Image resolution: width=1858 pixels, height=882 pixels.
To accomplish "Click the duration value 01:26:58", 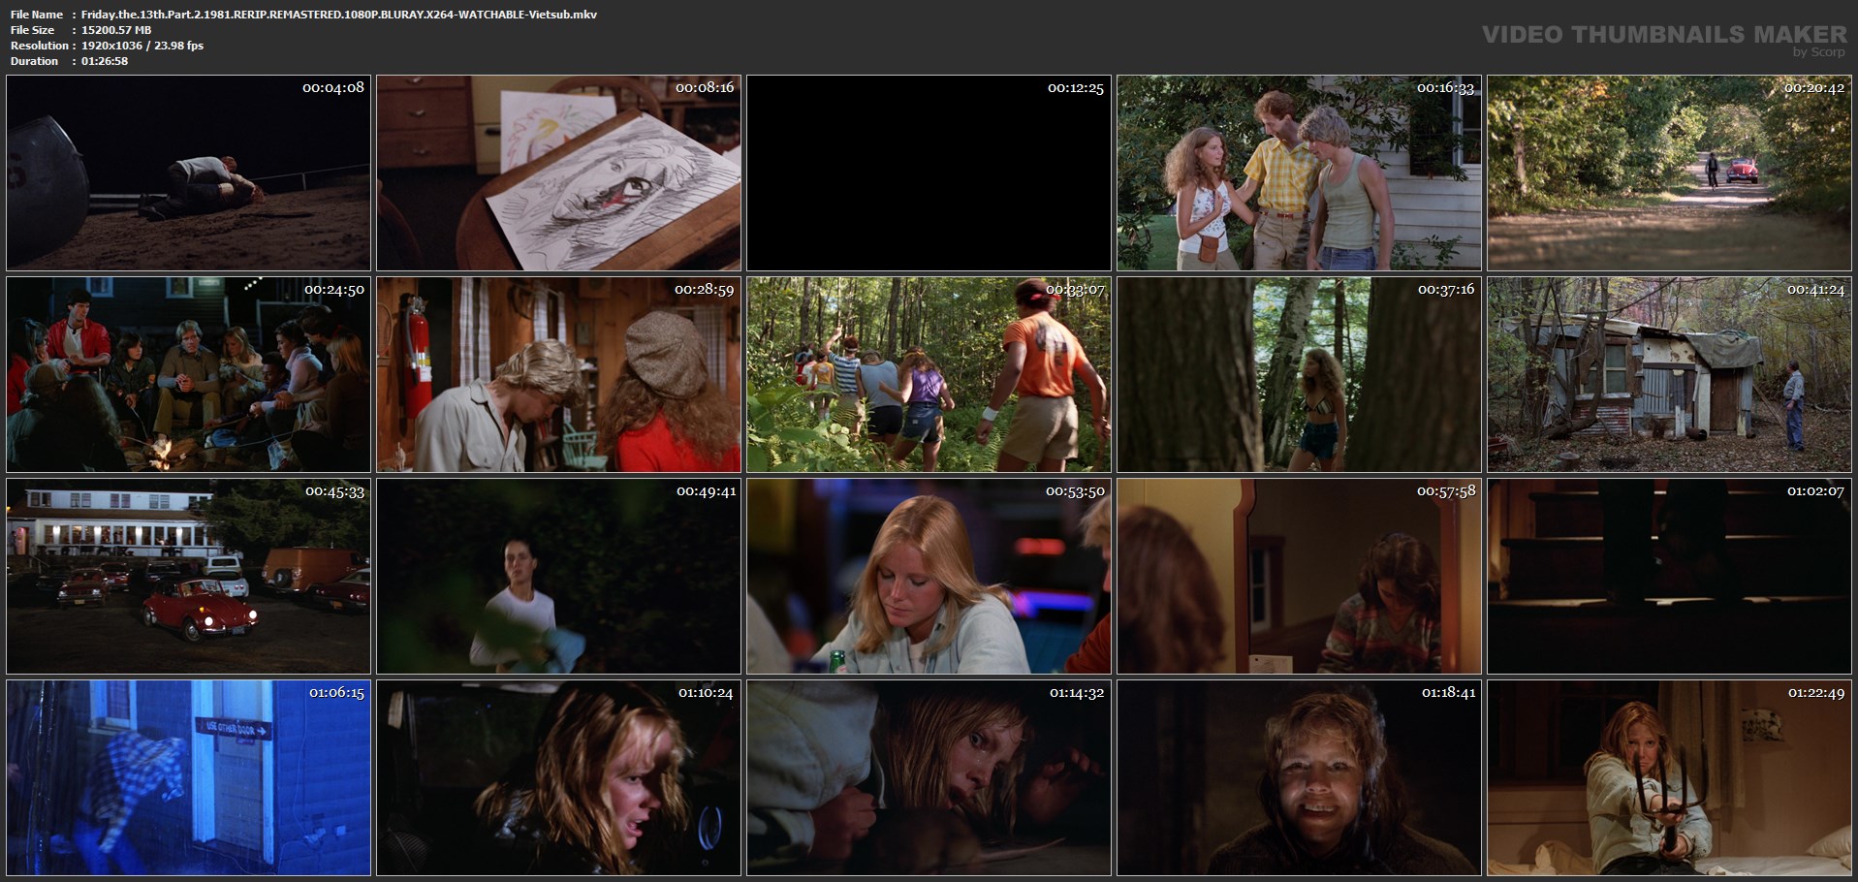I will (x=105, y=61).
